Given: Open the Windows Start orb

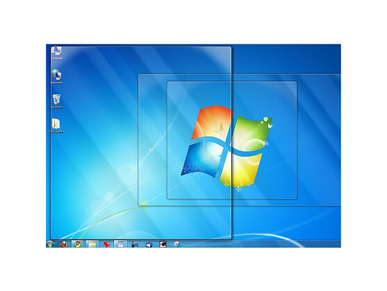Looking at the screenshot, I should (50, 244).
